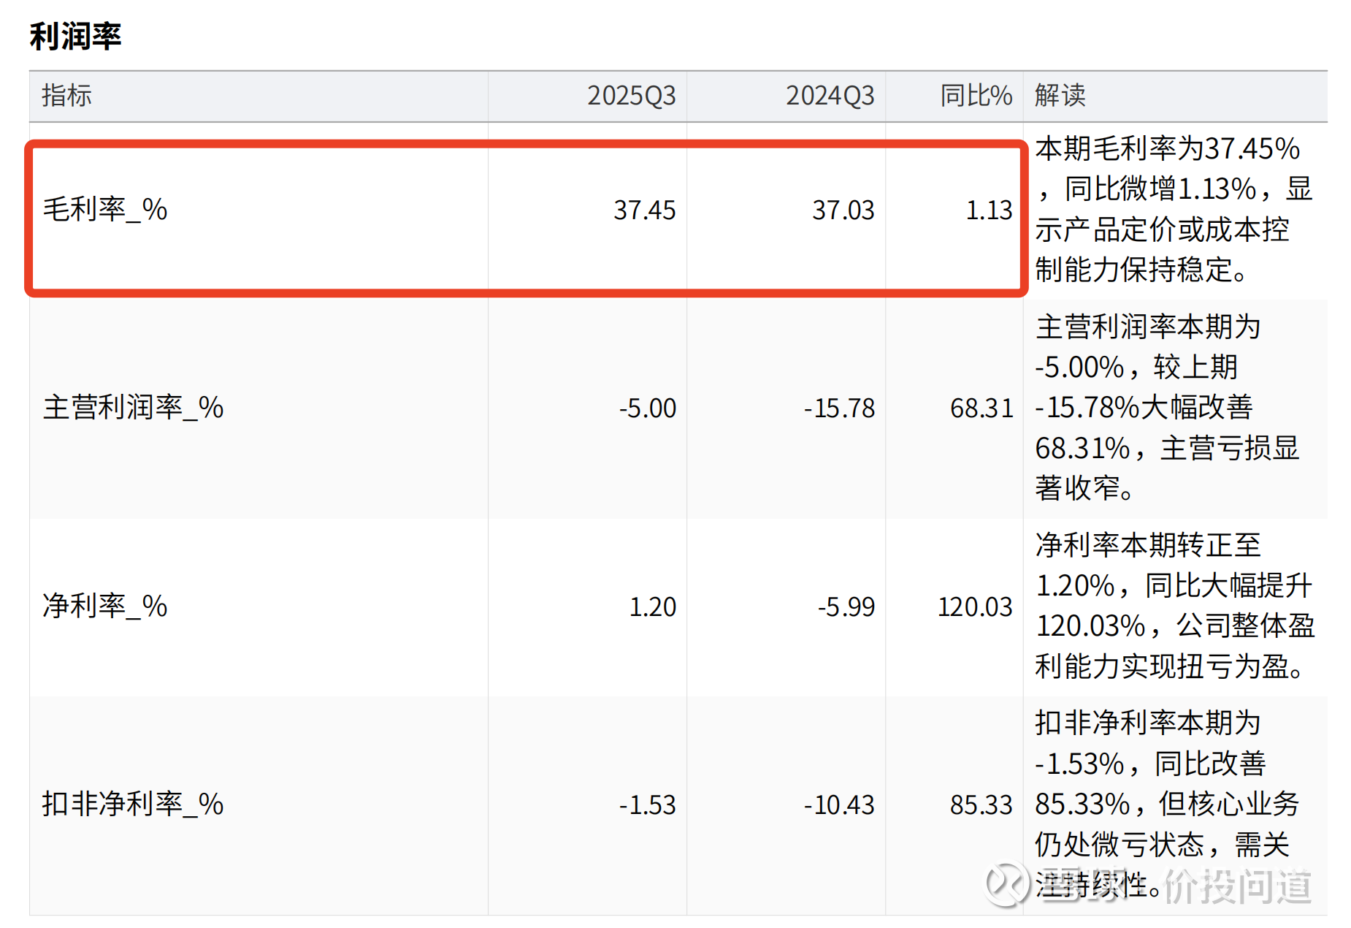
Task: Select the 2025Q3 column header
Action: [632, 96]
